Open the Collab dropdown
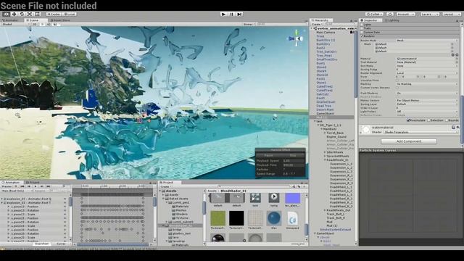The image size is (464, 261). coord(374,14)
